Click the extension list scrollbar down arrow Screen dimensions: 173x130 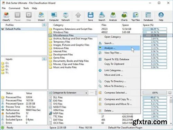171,123
